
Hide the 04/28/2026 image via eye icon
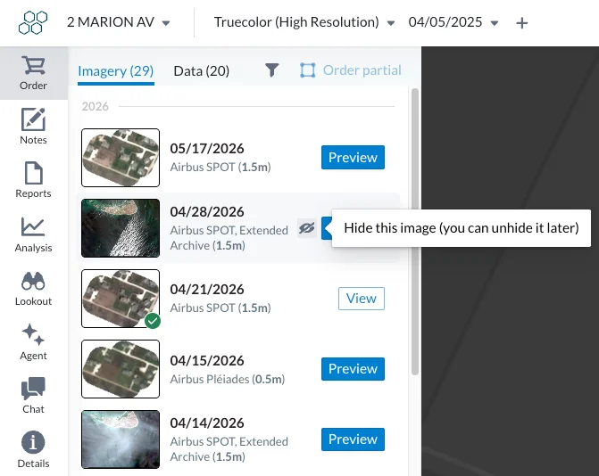point(307,228)
